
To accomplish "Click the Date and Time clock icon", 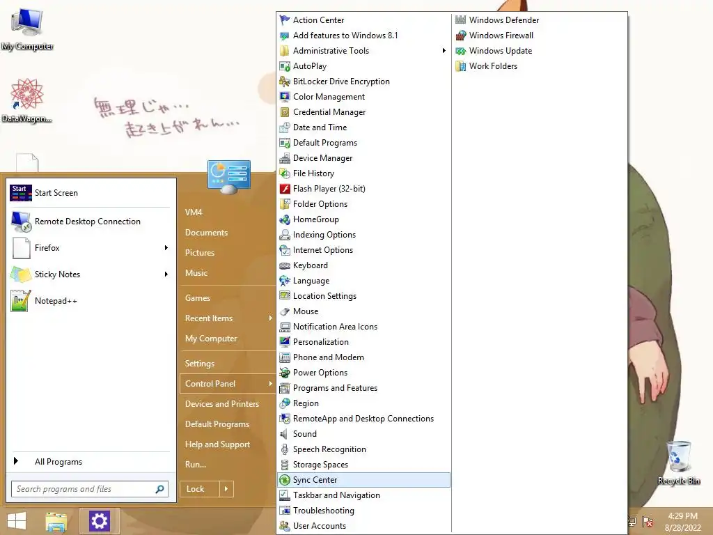I will click(285, 127).
